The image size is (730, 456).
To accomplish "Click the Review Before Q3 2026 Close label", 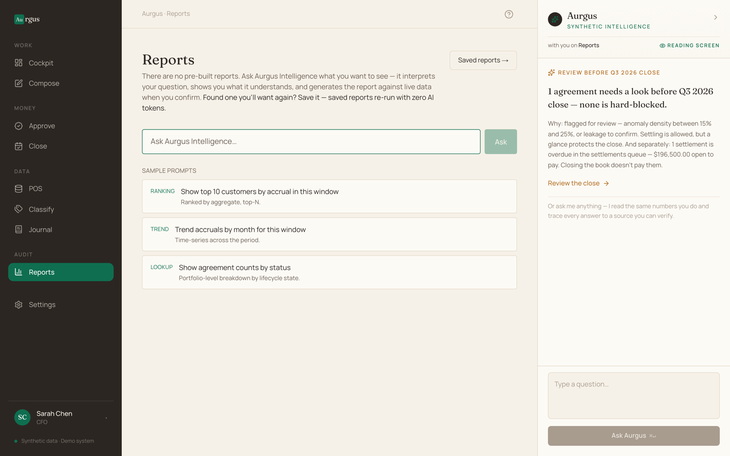I will (x=609, y=73).
